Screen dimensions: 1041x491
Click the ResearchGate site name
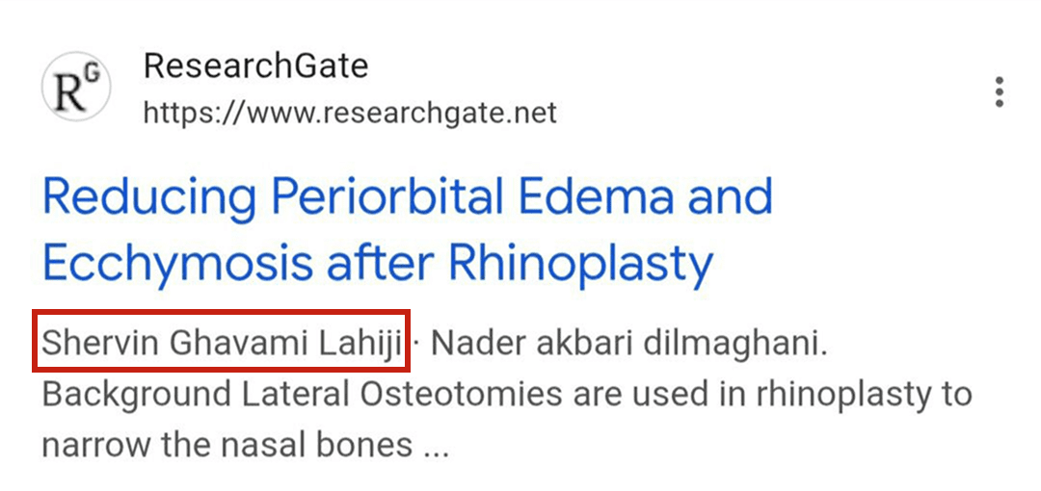255,66
